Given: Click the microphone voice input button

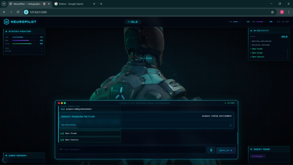Looking at the screenshot, I should pos(211,150).
